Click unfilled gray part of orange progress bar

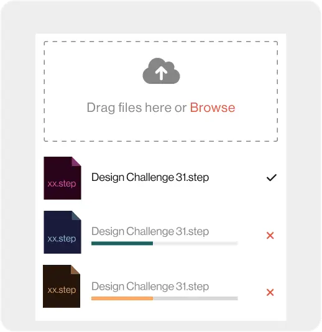tap(195, 298)
